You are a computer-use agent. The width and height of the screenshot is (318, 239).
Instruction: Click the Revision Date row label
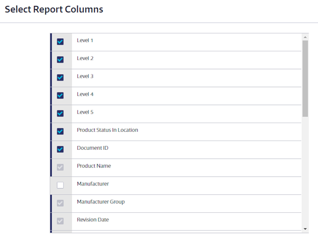[x=93, y=219]
